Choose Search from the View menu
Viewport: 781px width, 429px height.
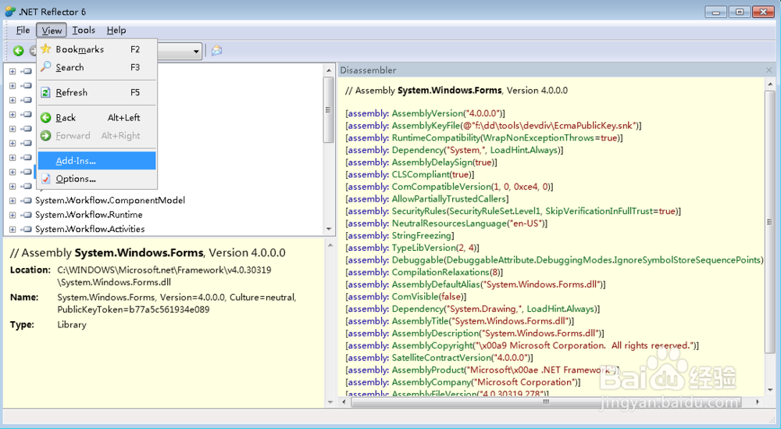[97, 67]
